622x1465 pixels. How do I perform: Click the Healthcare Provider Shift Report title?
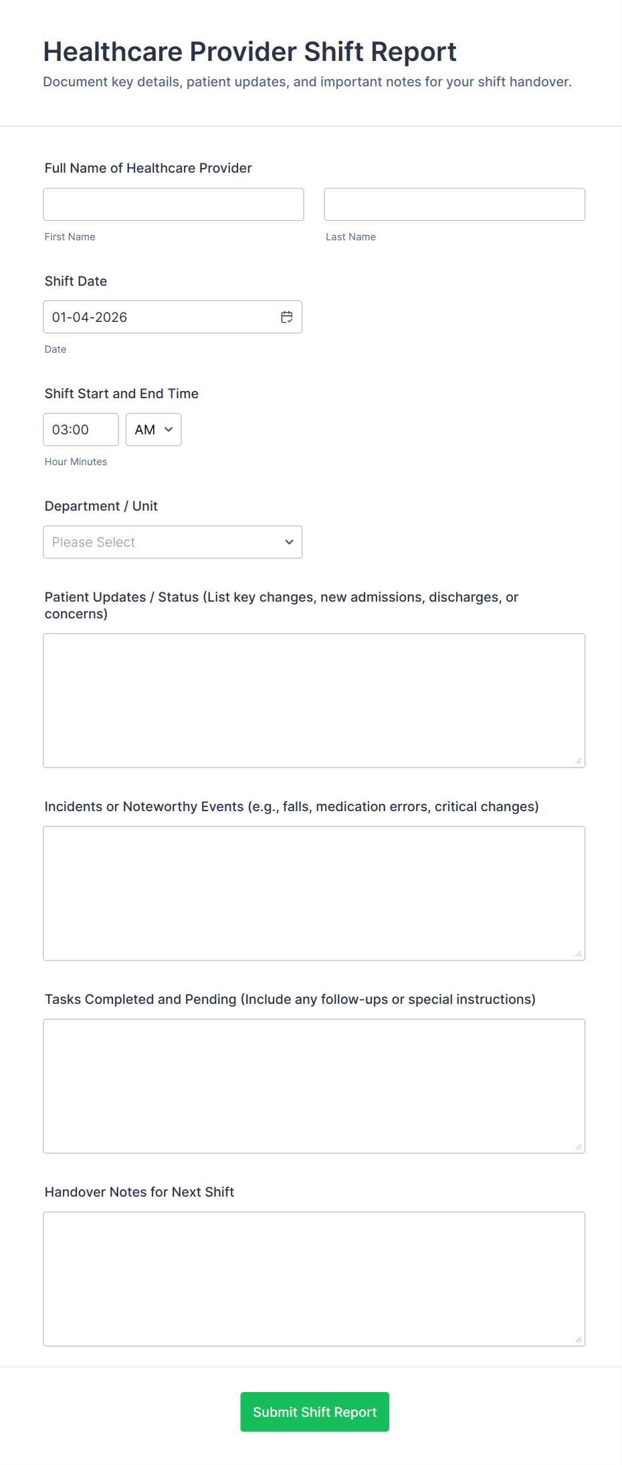tap(249, 52)
